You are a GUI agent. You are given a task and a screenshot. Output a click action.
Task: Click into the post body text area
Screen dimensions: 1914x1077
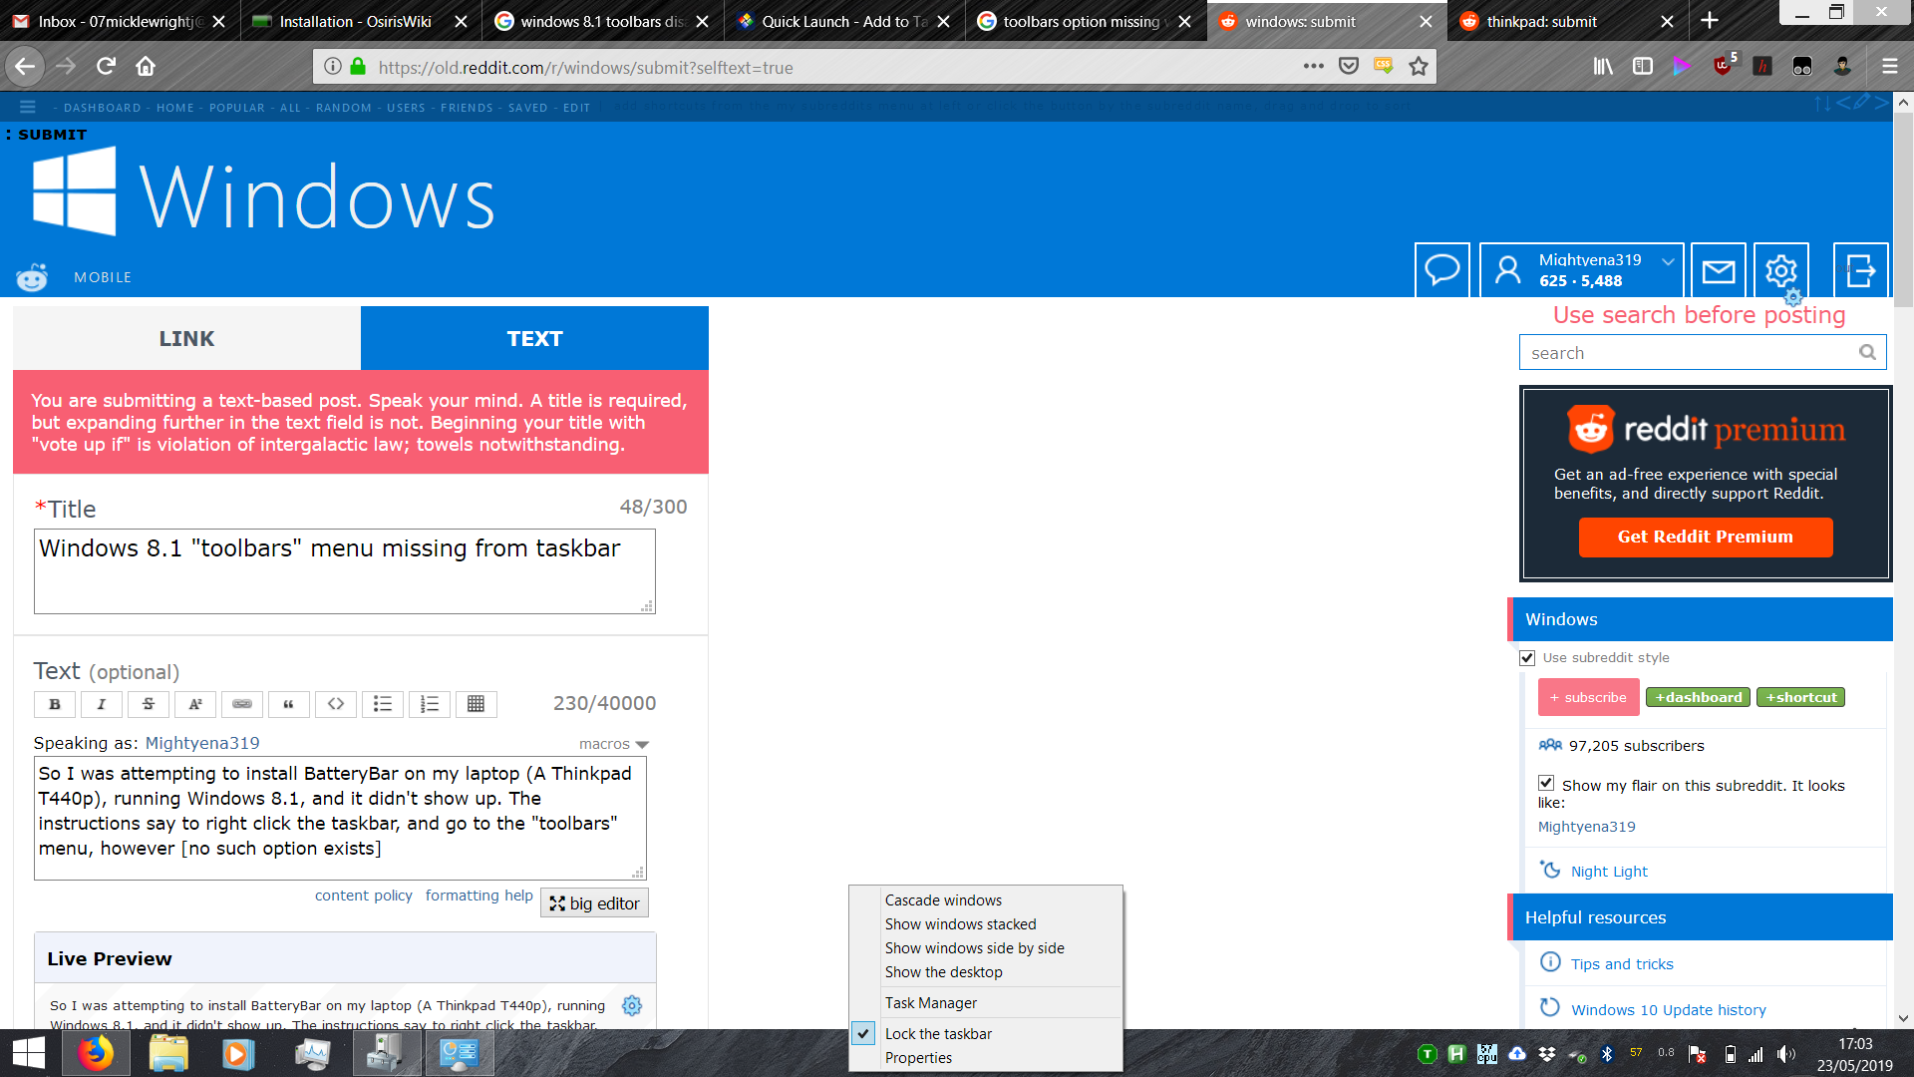click(340, 818)
